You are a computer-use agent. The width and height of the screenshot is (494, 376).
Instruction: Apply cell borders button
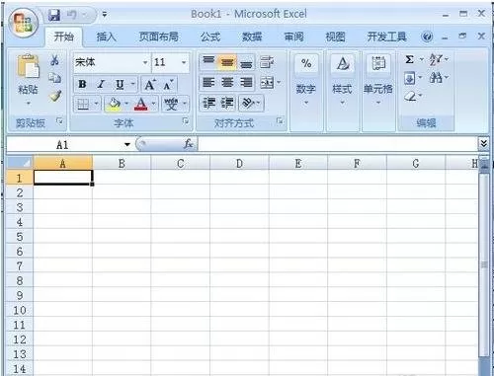83,105
